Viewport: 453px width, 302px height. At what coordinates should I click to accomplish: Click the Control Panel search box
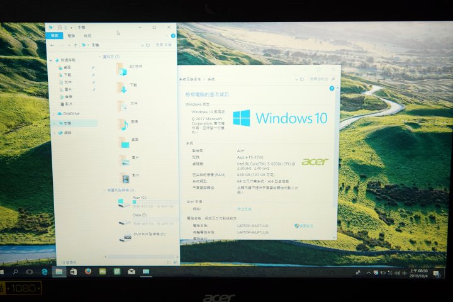(322, 79)
